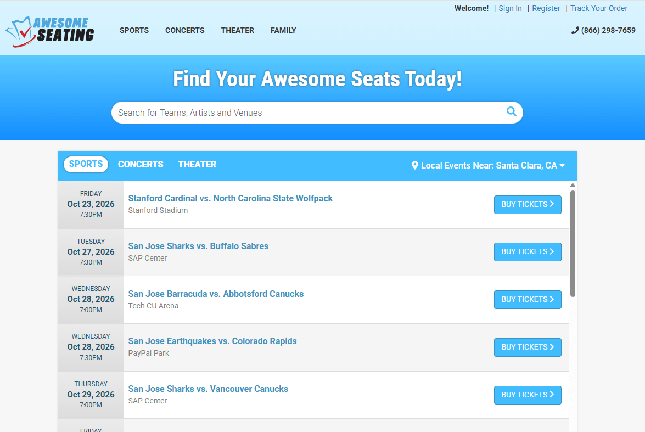Image resolution: width=645 pixels, height=432 pixels.
Task: Select the SPORTS tab in the events list
Action: tap(86, 164)
